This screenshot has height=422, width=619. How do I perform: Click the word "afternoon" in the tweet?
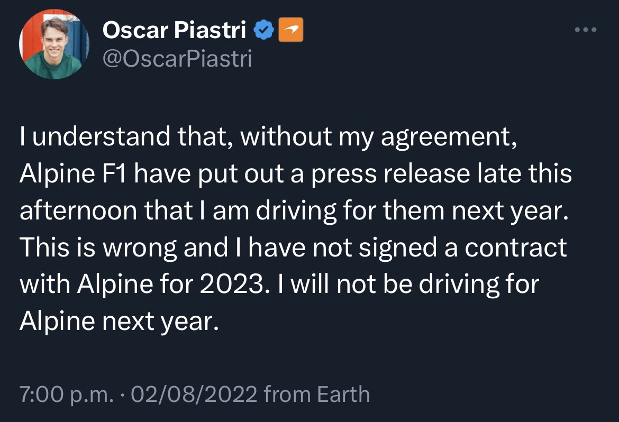[x=78, y=210]
